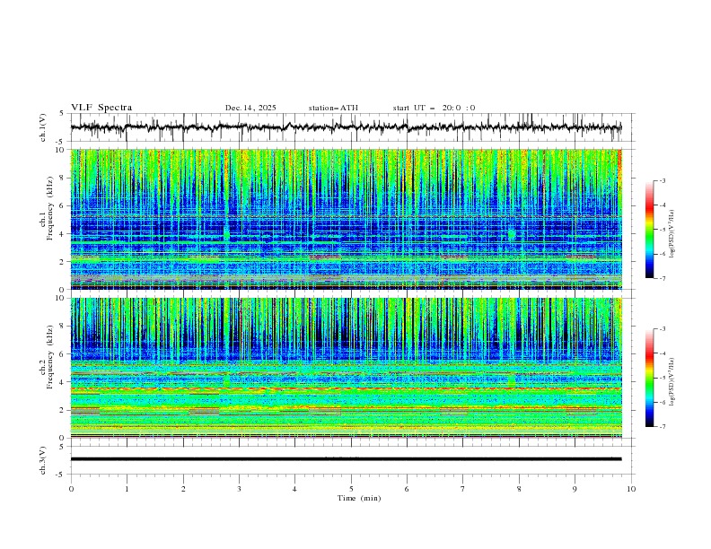Click time axis tick label '9'
Screen dimensions: 711x549
tap(575, 489)
